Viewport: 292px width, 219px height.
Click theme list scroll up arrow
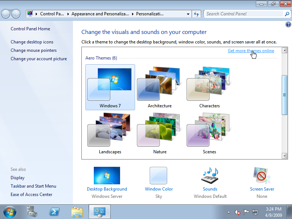tap(284, 50)
